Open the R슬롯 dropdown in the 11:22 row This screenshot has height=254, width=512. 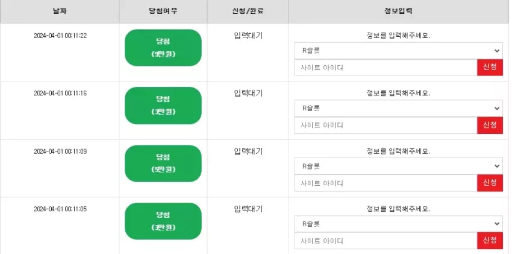(398, 51)
